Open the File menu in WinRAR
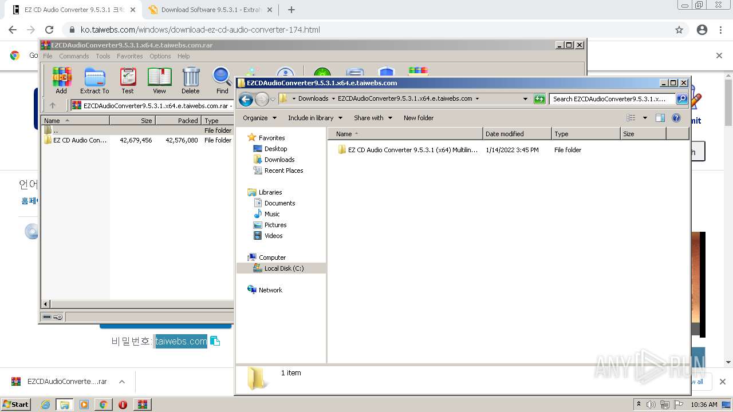 (x=48, y=56)
